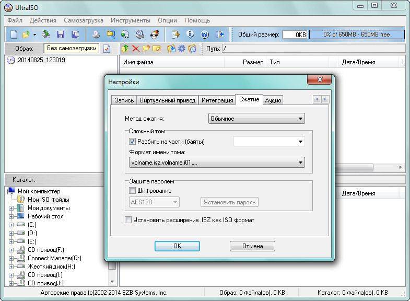Click the Open file folder icon
This screenshot has width=410, height=301.
click(26, 34)
